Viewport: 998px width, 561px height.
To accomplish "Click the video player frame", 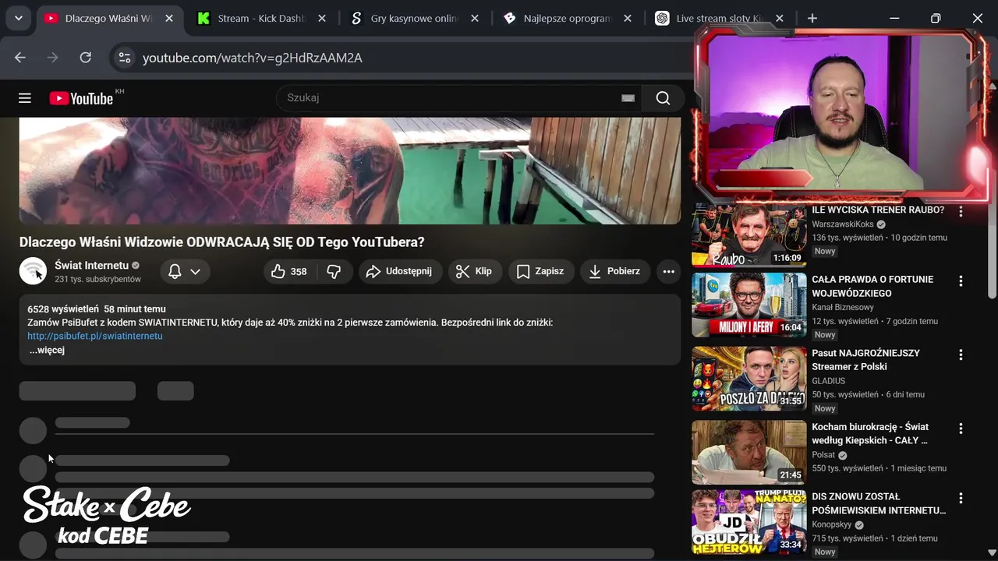I will [350, 171].
